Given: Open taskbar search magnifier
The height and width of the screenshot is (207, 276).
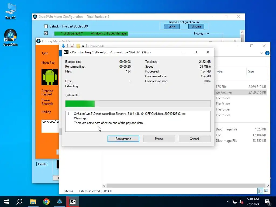Looking at the screenshot, I should coord(19,202).
